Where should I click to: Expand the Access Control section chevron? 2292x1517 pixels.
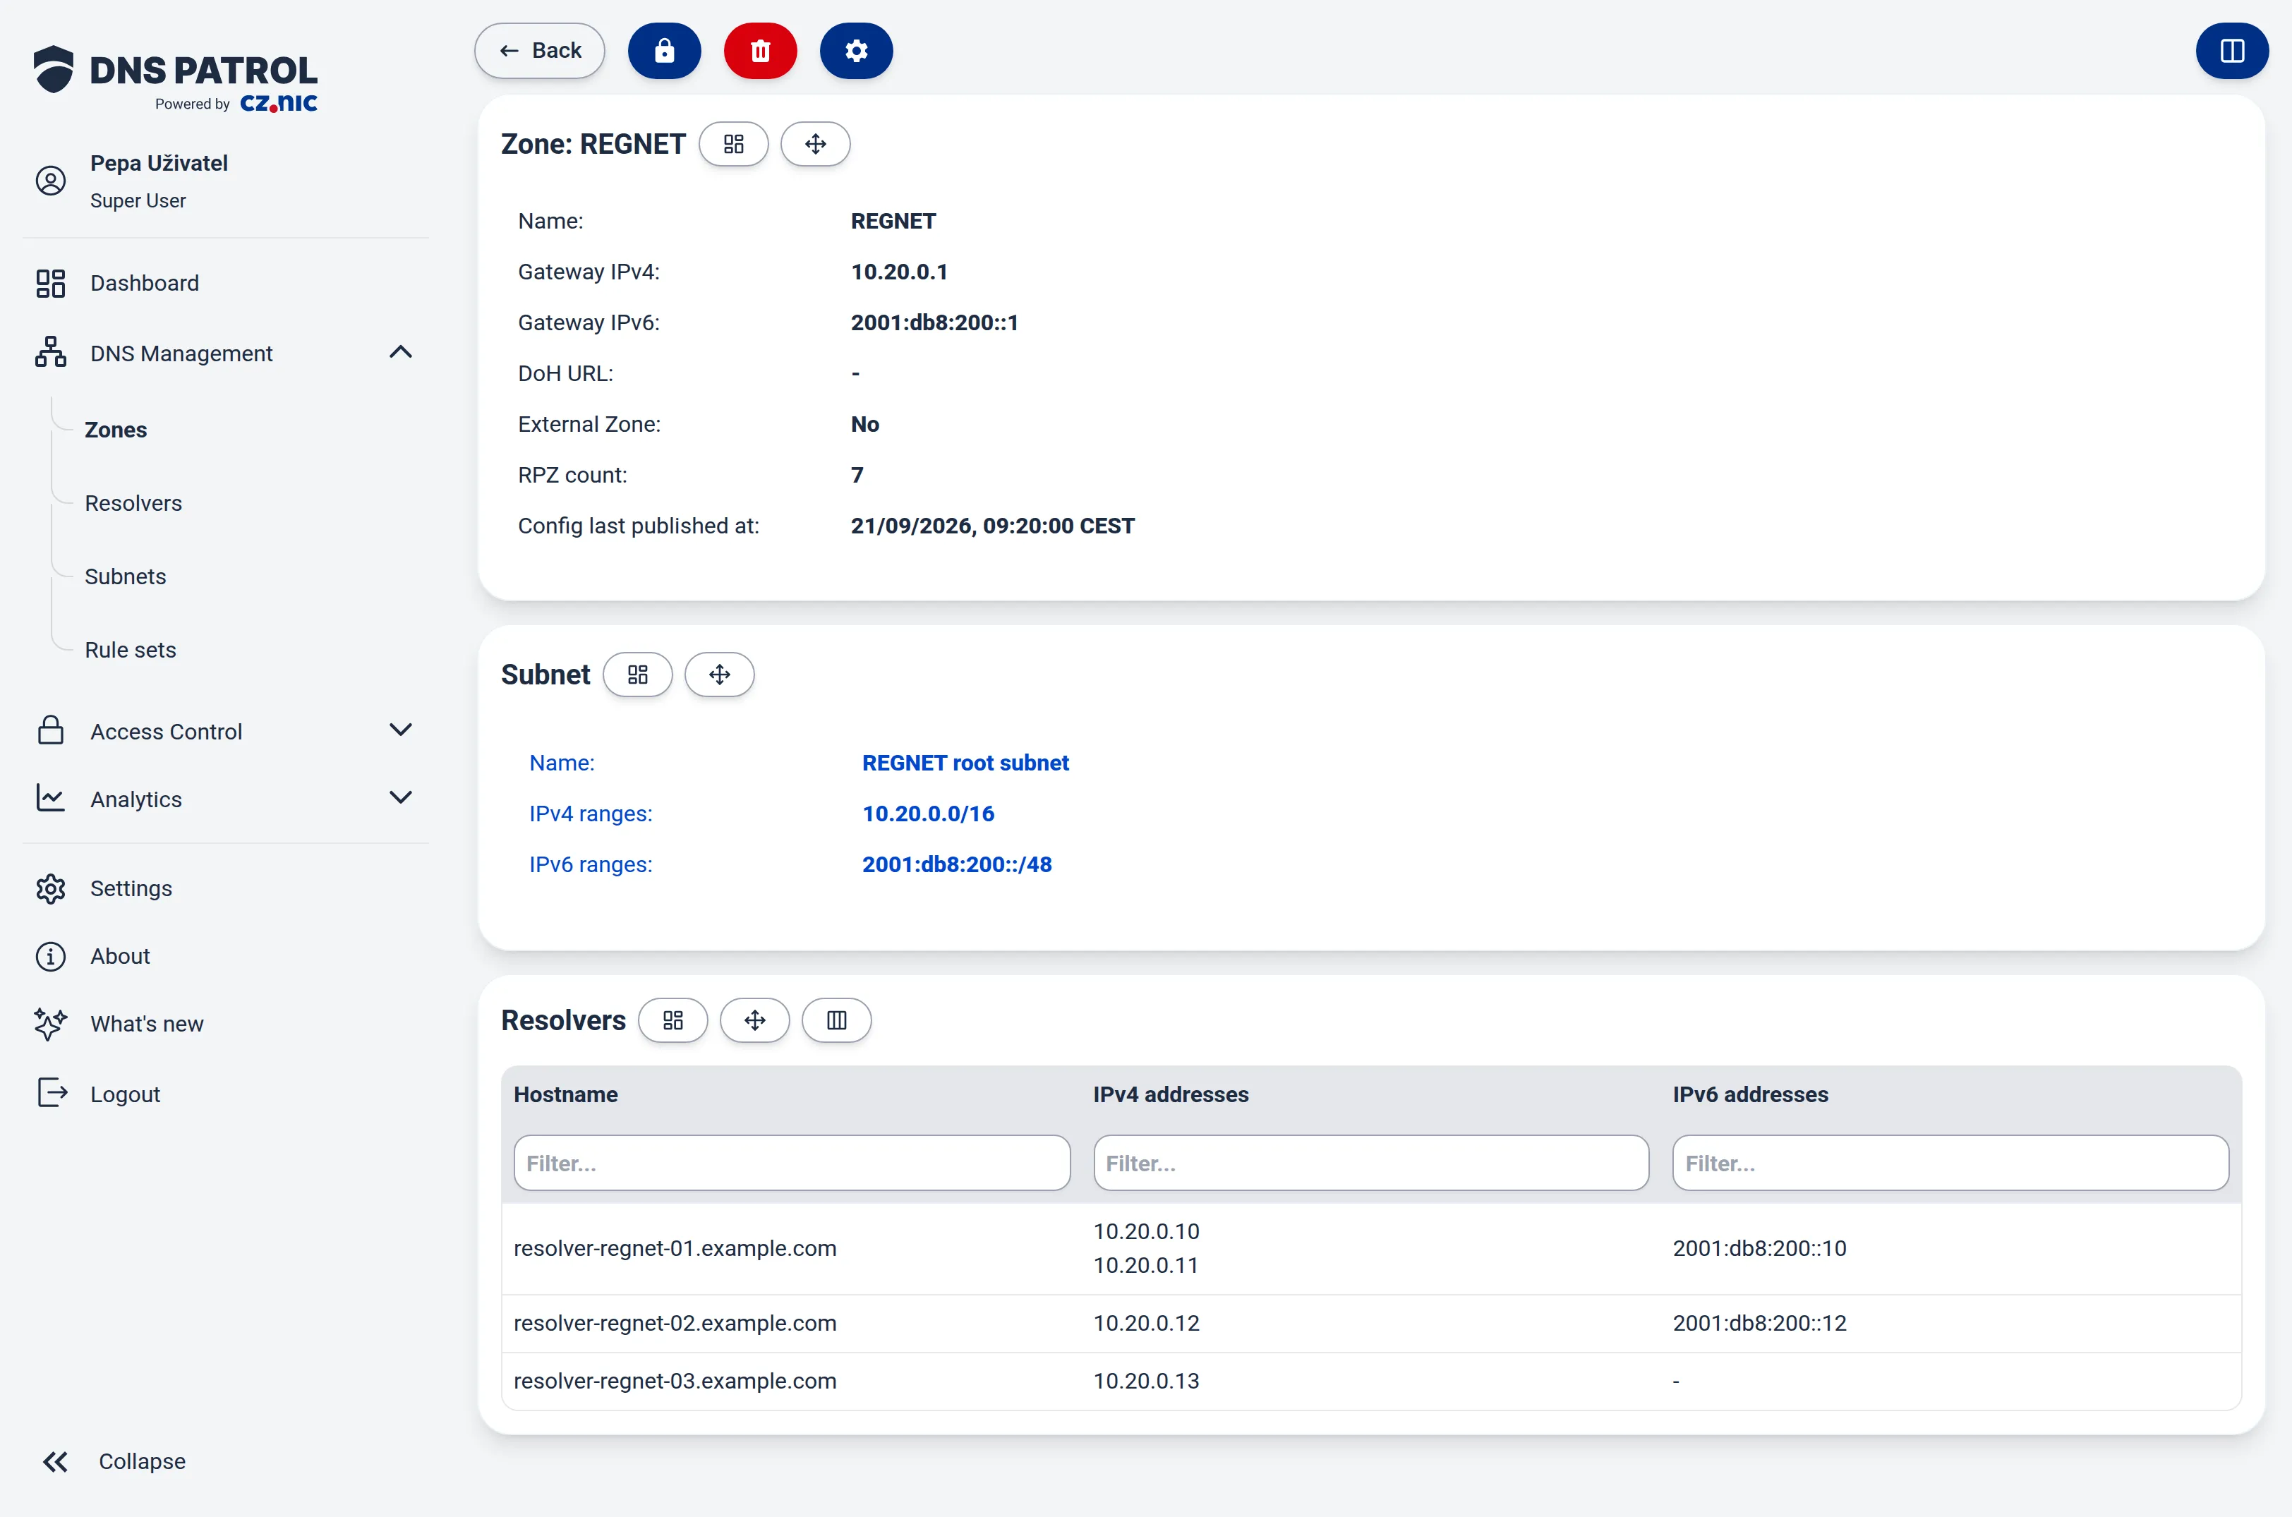tap(401, 730)
